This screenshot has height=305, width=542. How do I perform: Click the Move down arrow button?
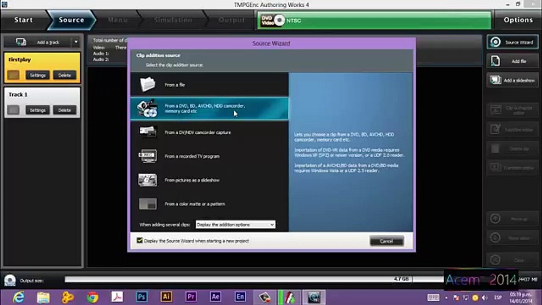[x=512, y=238]
